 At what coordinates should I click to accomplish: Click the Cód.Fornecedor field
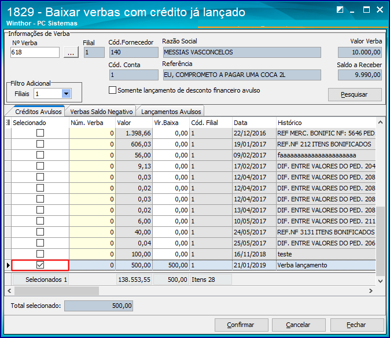[x=134, y=52]
